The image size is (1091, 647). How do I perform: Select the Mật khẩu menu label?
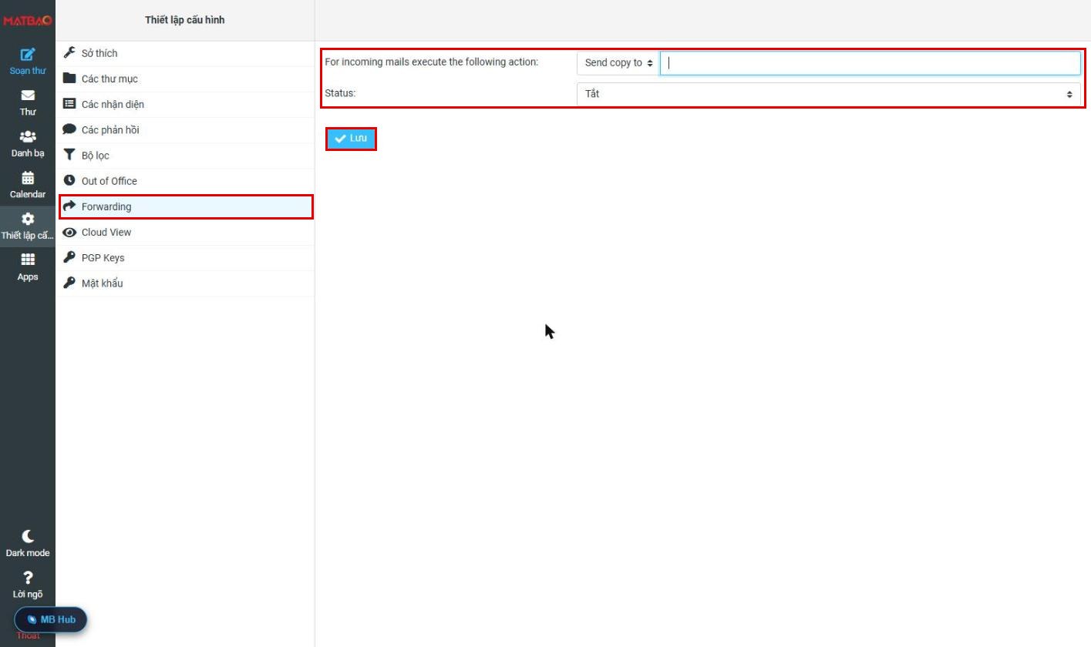(x=103, y=283)
